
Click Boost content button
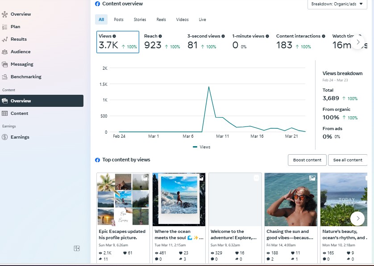click(307, 160)
